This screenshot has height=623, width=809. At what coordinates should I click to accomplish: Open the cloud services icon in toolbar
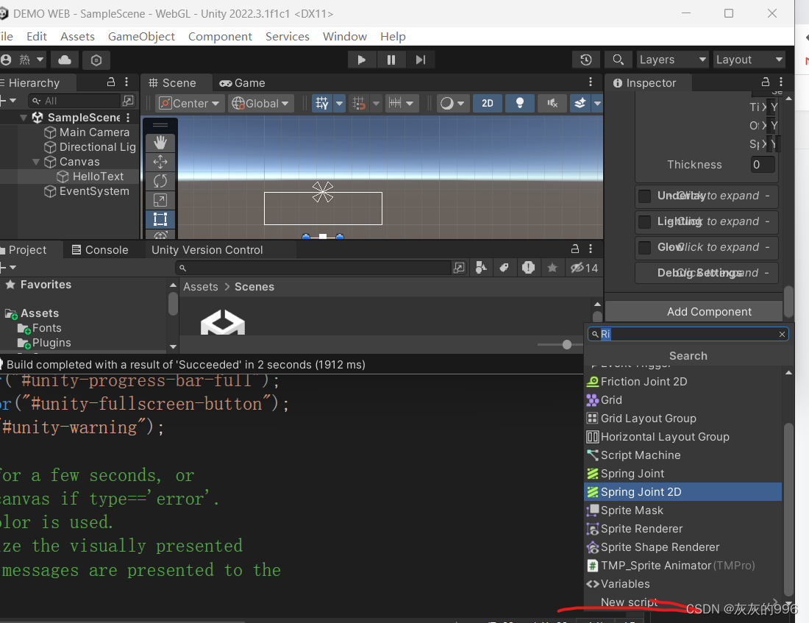pos(65,60)
